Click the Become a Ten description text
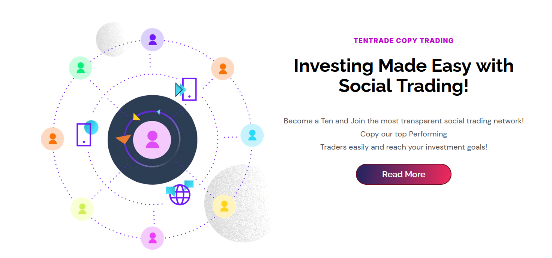552x258 pixels. click(403, 134)
